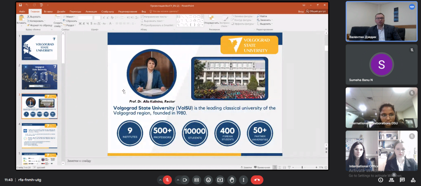
Task: Toggle the raise hand button
Action: pyautogui.click(x=232, y=180)
